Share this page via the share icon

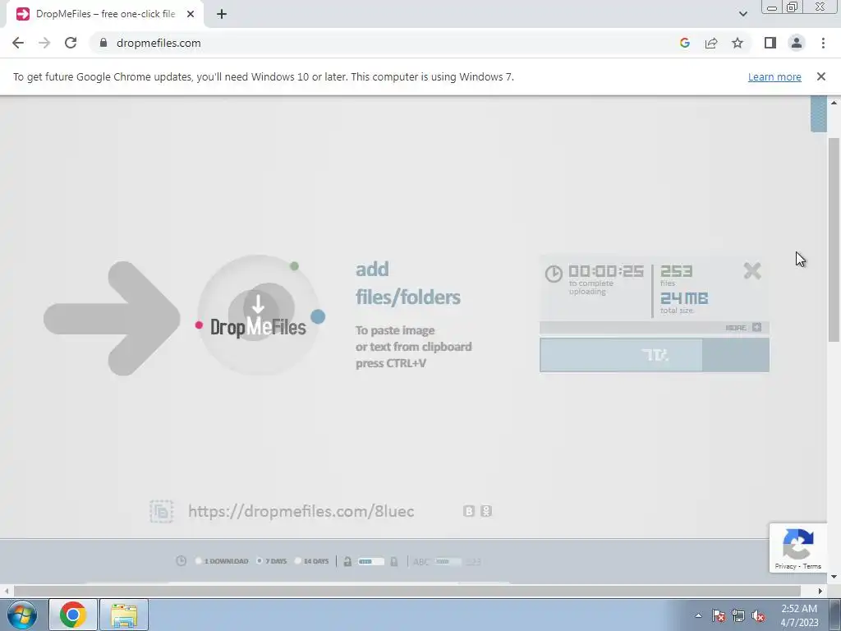(x=711, y=43)
